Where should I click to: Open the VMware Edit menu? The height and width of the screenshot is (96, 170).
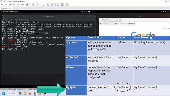pyautogui.click(x=6, y=5)
